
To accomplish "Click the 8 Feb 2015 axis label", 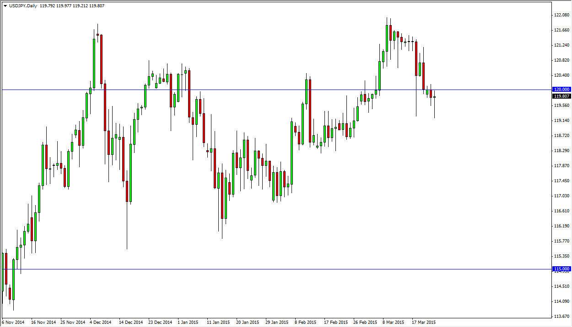I will 305,322.
